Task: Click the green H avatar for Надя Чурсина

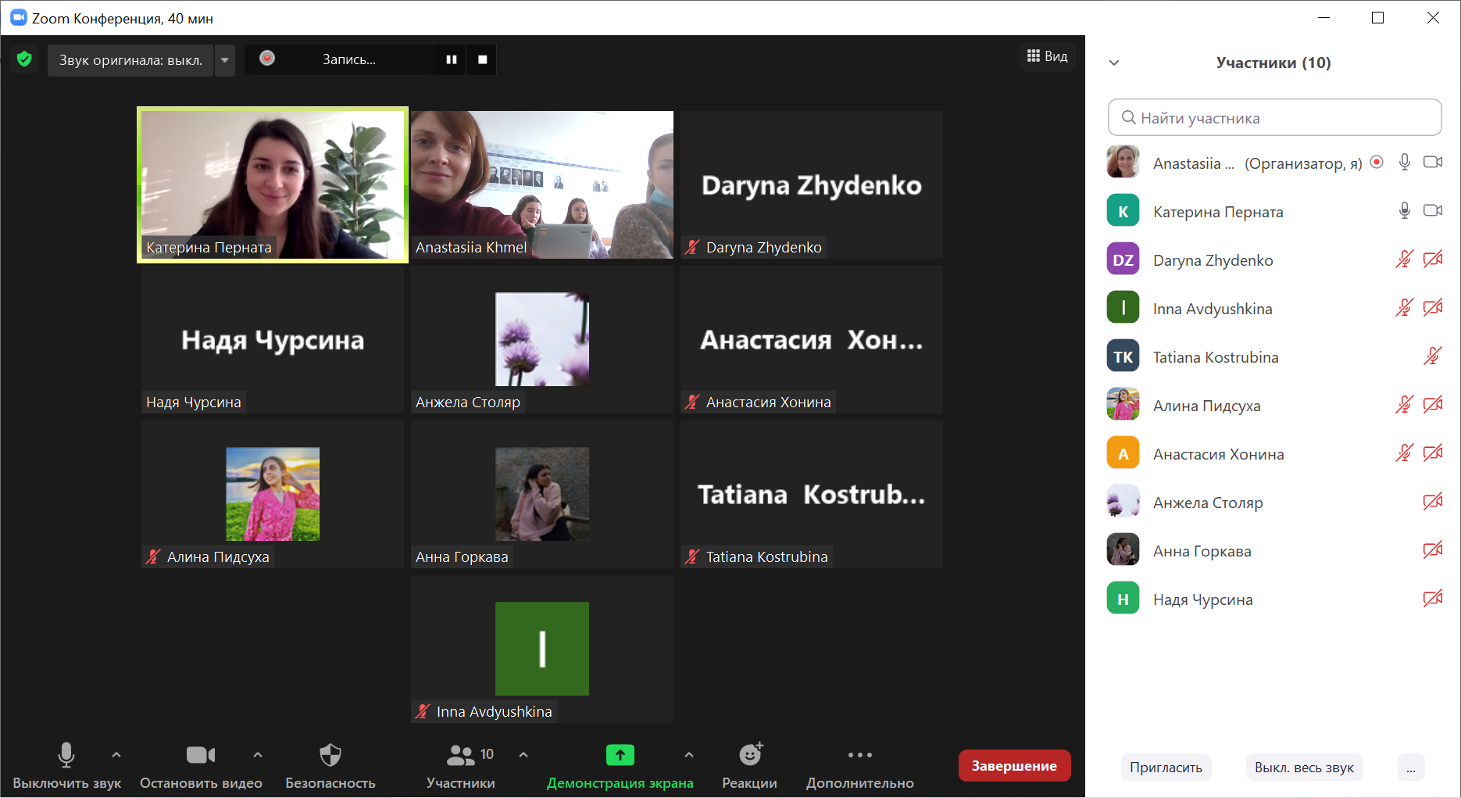Action: [x=1123, y=599]
